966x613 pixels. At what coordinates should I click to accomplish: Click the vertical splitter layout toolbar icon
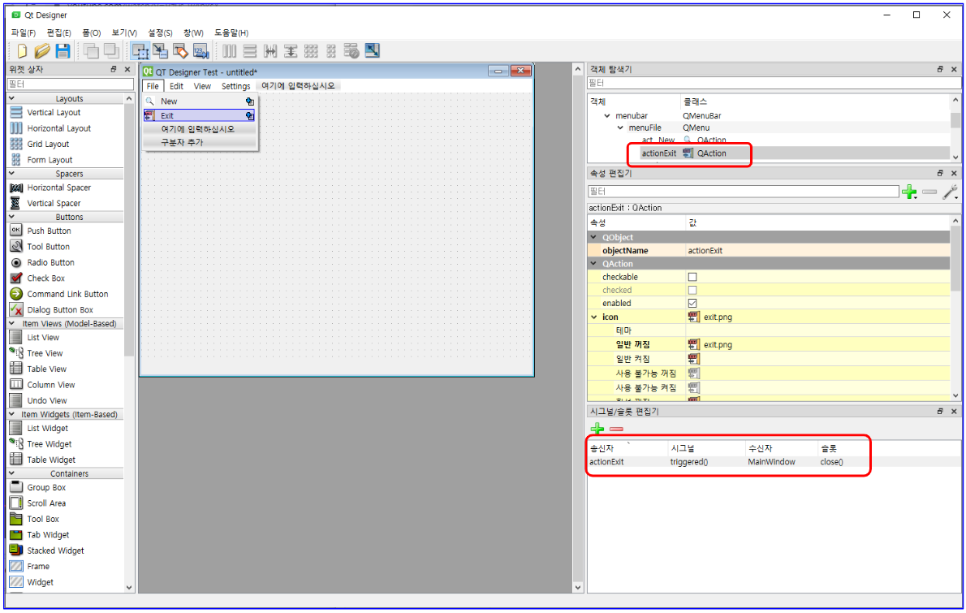[x=290, y=51]
